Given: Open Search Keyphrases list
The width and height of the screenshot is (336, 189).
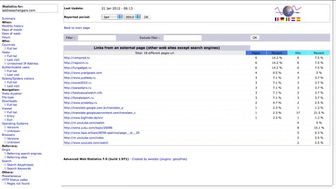Looking at the screenshot, I should (x=20, y=165).
